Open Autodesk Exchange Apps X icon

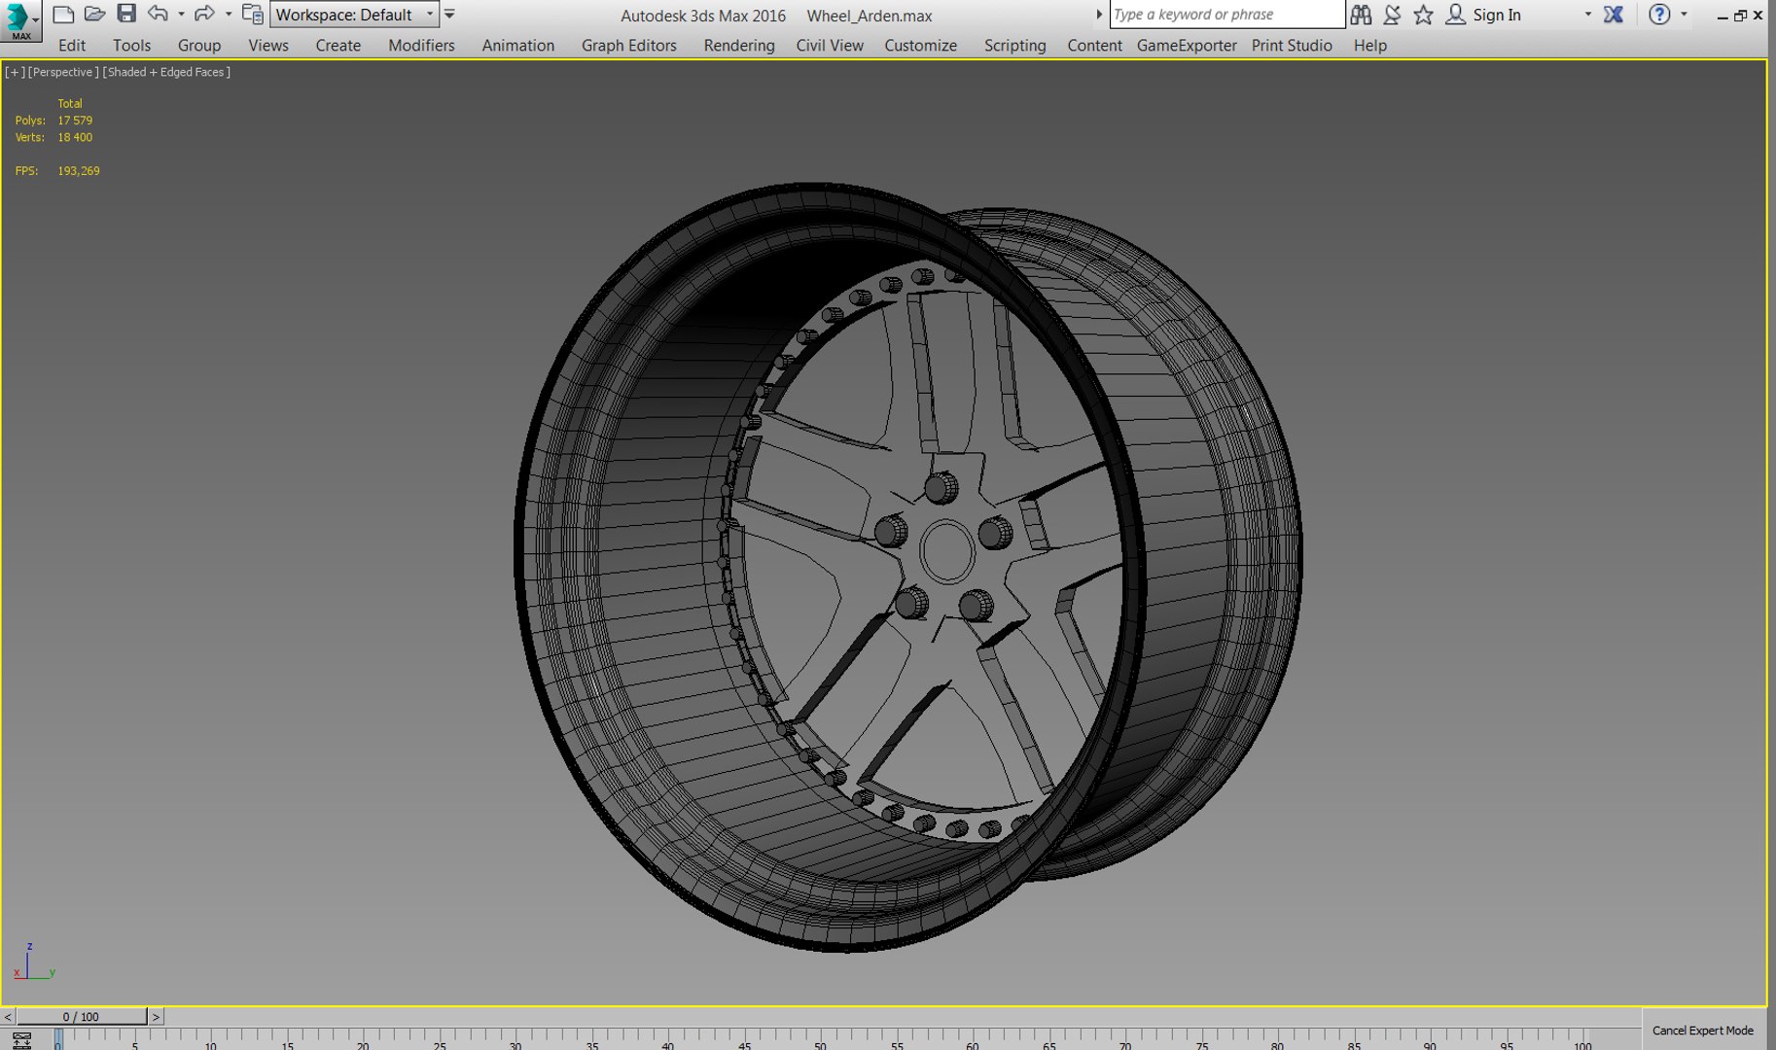(x=1614, y=15)
